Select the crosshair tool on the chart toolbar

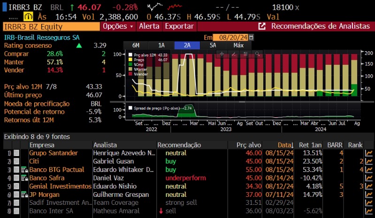click(222, 54)
